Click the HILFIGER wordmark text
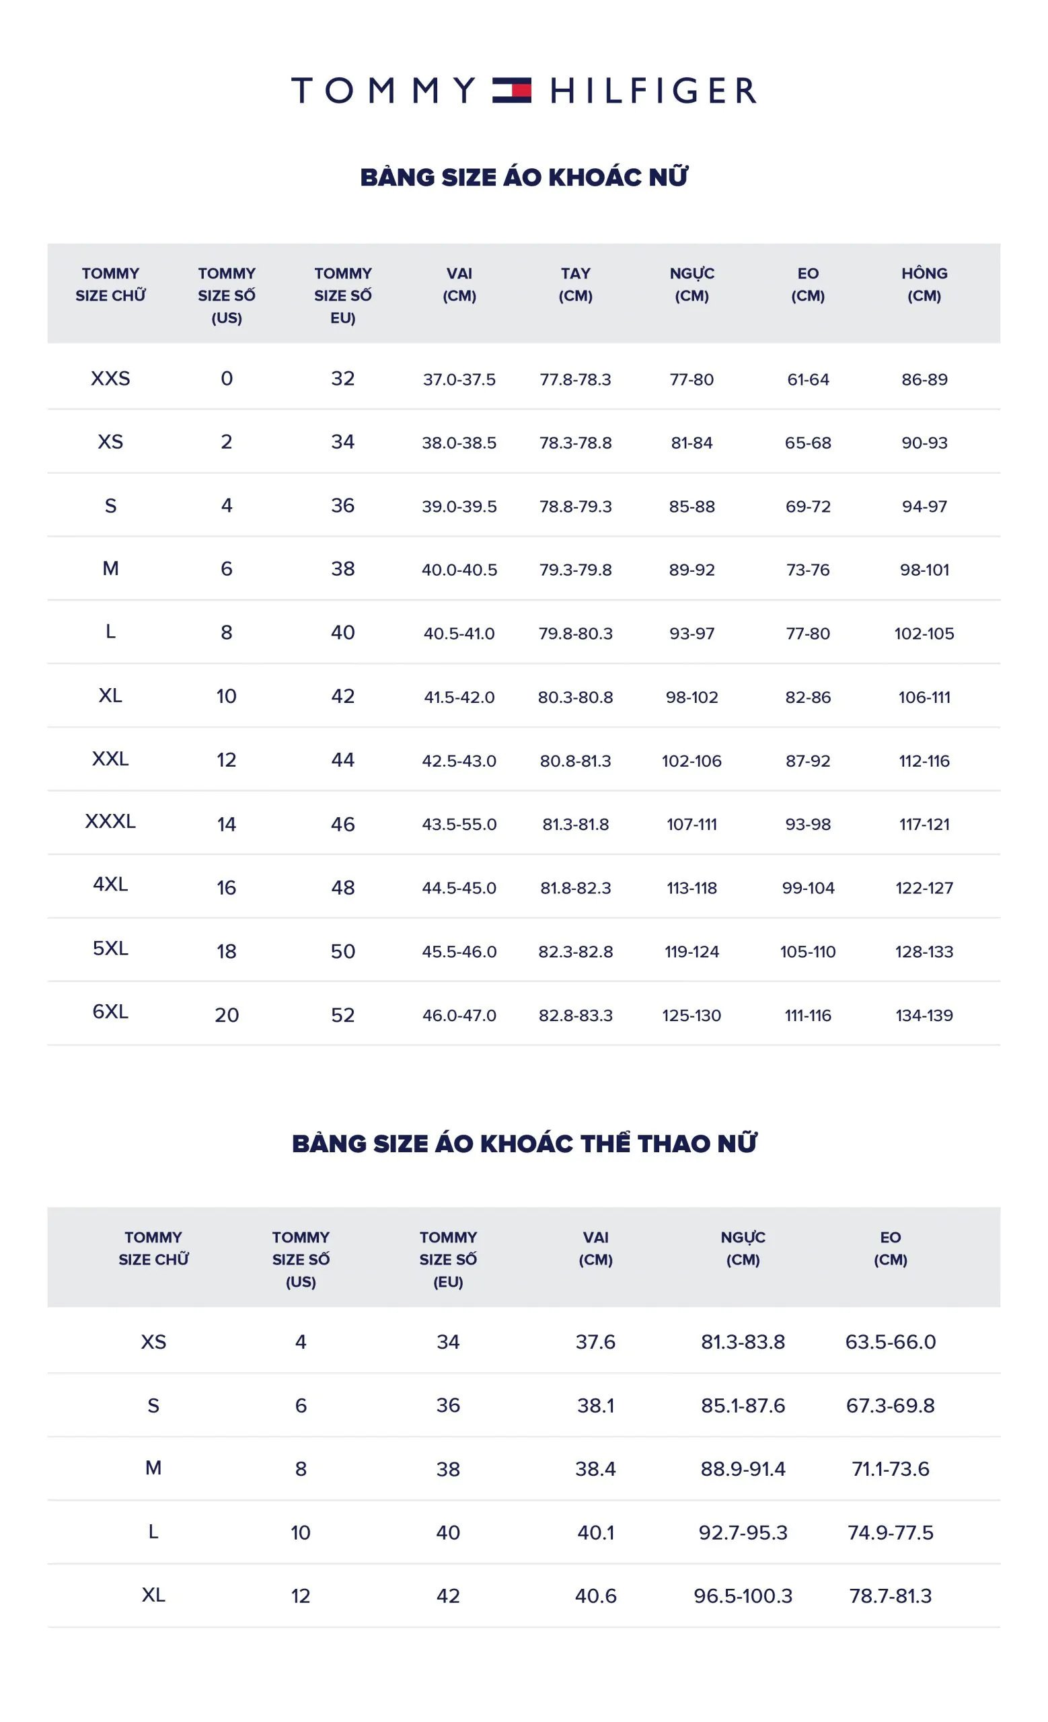Viewport: 1048px width, 1722px height. 653,91
